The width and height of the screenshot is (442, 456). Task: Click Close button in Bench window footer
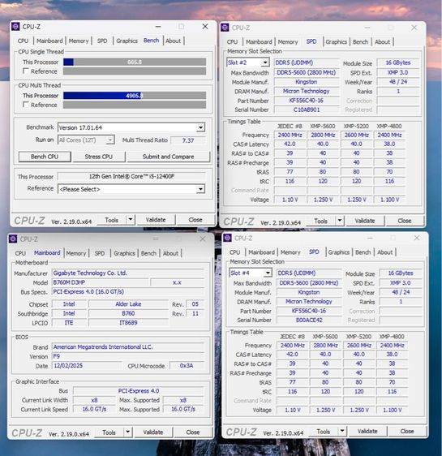[195, 220]
